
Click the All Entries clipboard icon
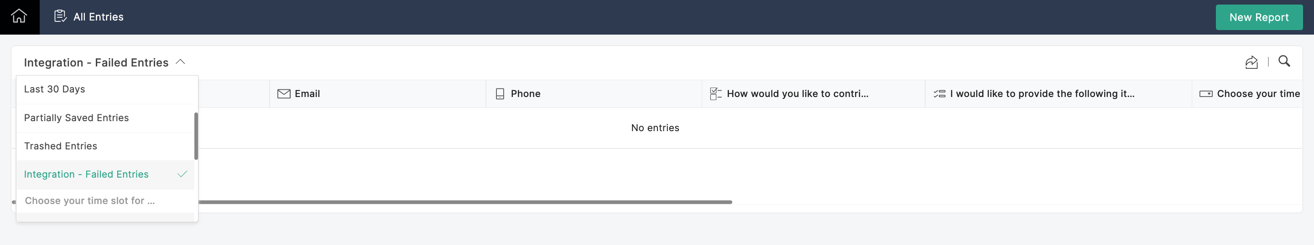(x=60, y=16)
